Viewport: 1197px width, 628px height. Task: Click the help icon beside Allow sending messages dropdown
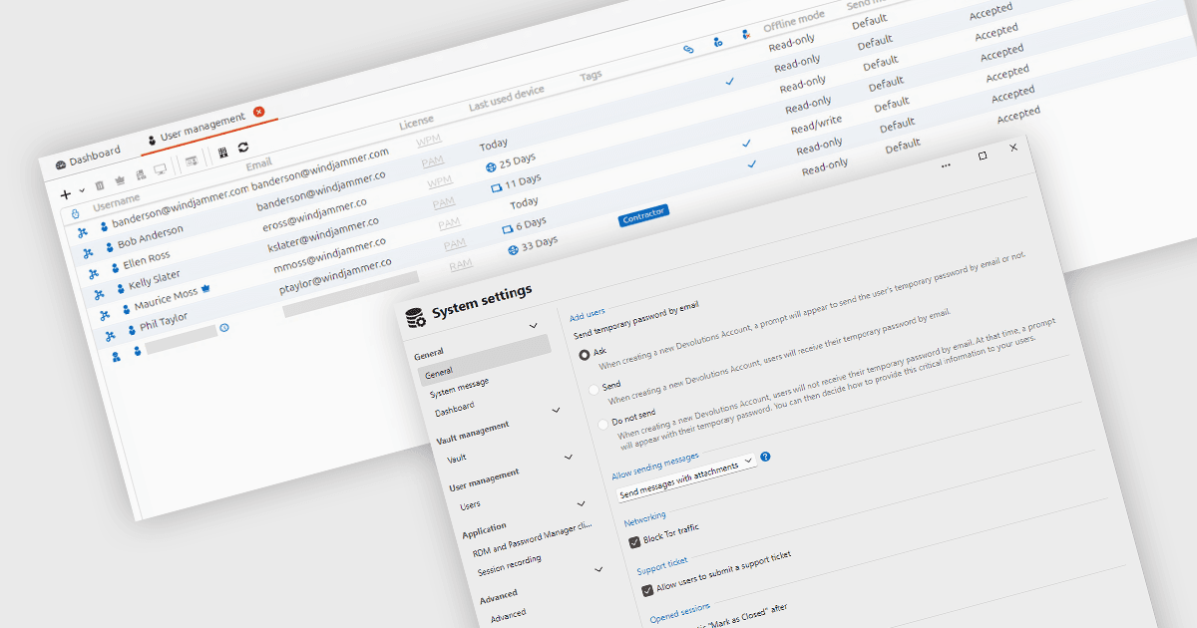765,457
